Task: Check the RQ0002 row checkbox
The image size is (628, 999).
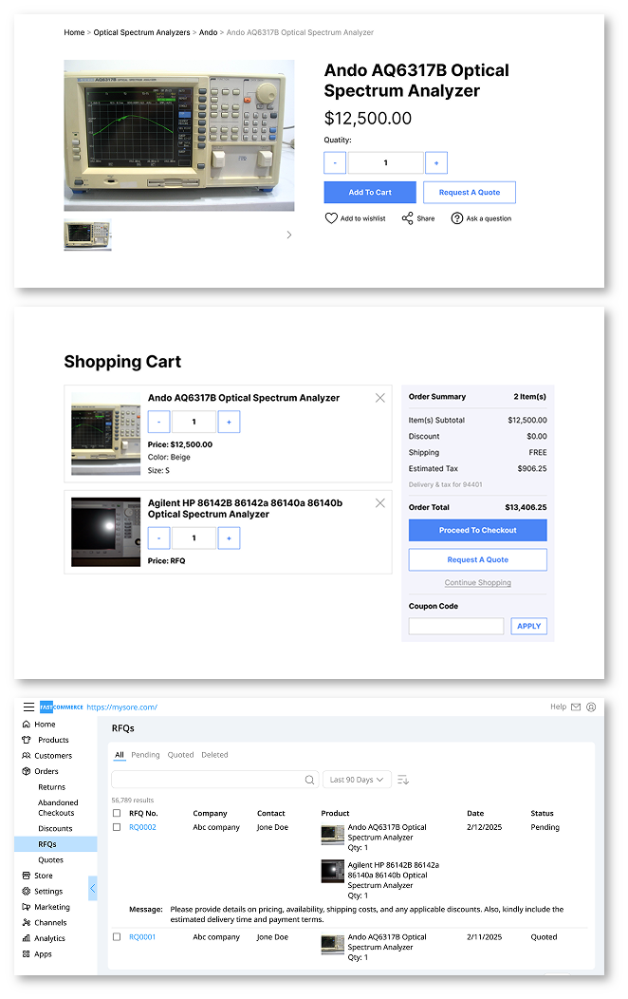Action: (117, 828)
